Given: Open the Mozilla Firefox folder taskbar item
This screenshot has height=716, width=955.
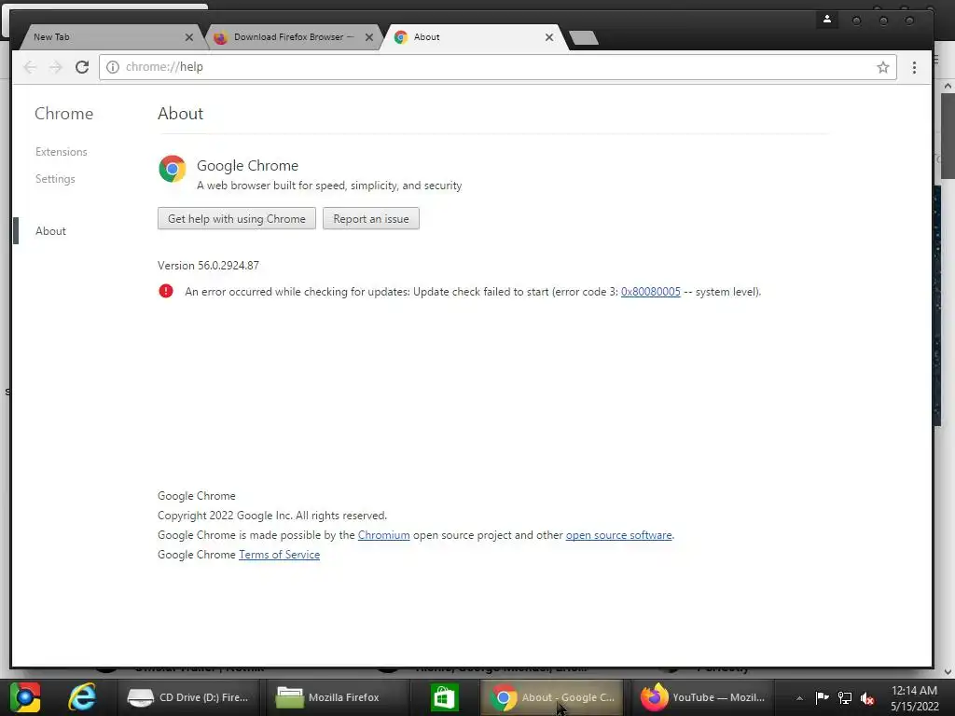Looking at the screenshot, I should tap(337, 697).
